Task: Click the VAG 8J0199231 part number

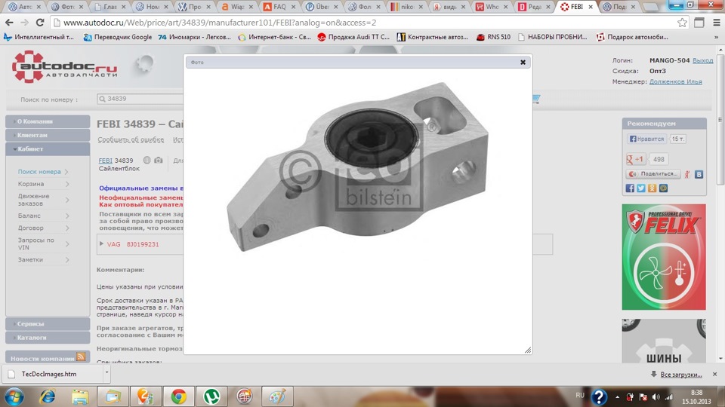Action: pyautogui.click(x=143, y=244)
